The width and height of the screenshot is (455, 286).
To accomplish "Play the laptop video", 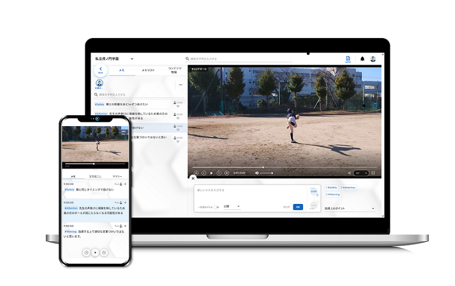I will (x=212, y=173).
